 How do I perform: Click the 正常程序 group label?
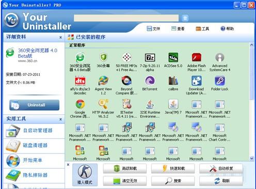[77, 45]
